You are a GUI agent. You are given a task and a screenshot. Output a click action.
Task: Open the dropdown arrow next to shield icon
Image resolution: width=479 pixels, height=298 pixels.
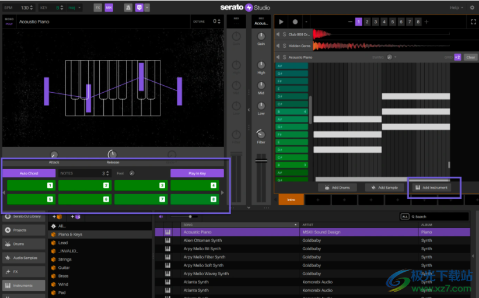click(x=147, y=8)
